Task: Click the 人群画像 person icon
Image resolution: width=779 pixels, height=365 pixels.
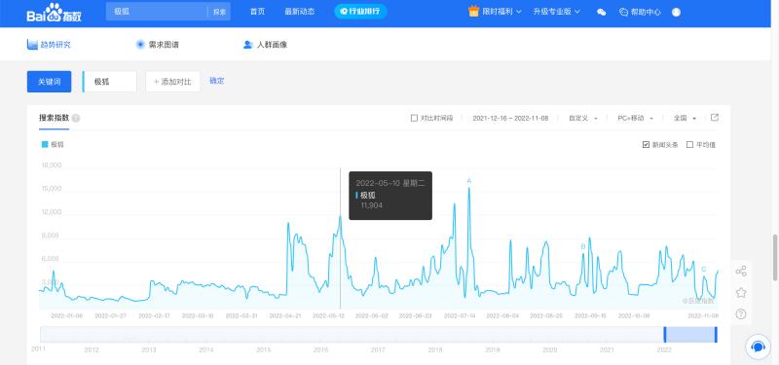Action: (248, 45)
